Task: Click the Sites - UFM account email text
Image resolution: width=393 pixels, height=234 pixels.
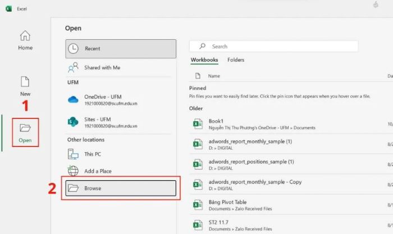Action: [x=111, y=126]
